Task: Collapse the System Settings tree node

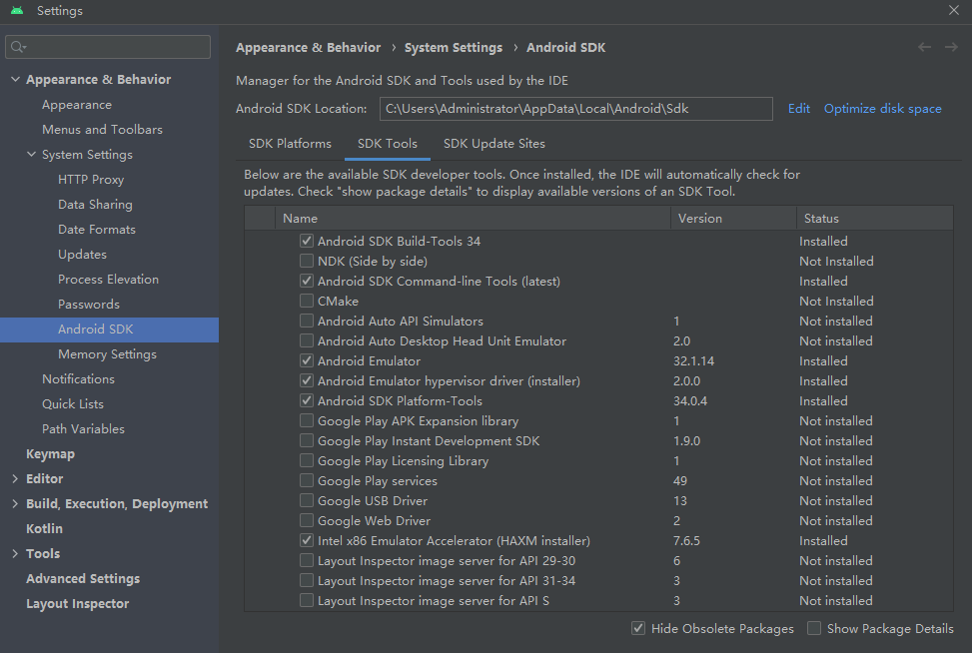Action: (31, 155)
